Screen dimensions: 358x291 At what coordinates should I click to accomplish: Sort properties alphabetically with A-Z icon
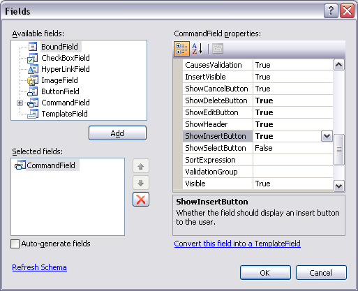point(197,49)
